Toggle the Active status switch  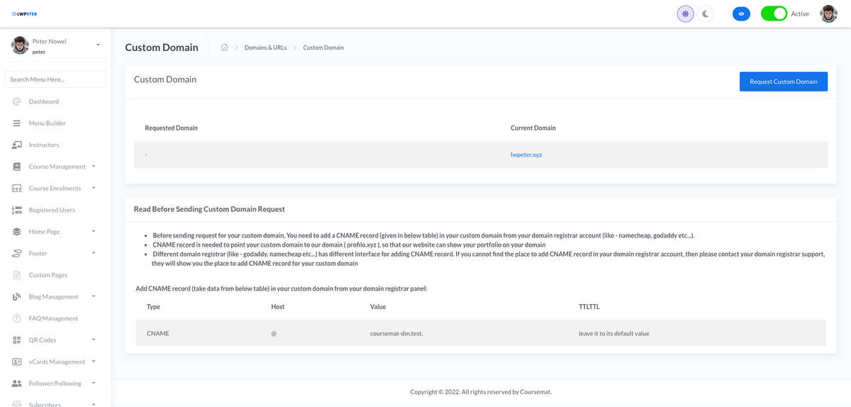(x=774, y=13)
